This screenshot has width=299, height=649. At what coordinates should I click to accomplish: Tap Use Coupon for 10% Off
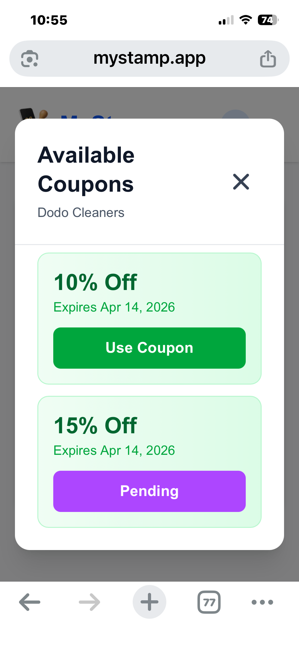(149, 348)
